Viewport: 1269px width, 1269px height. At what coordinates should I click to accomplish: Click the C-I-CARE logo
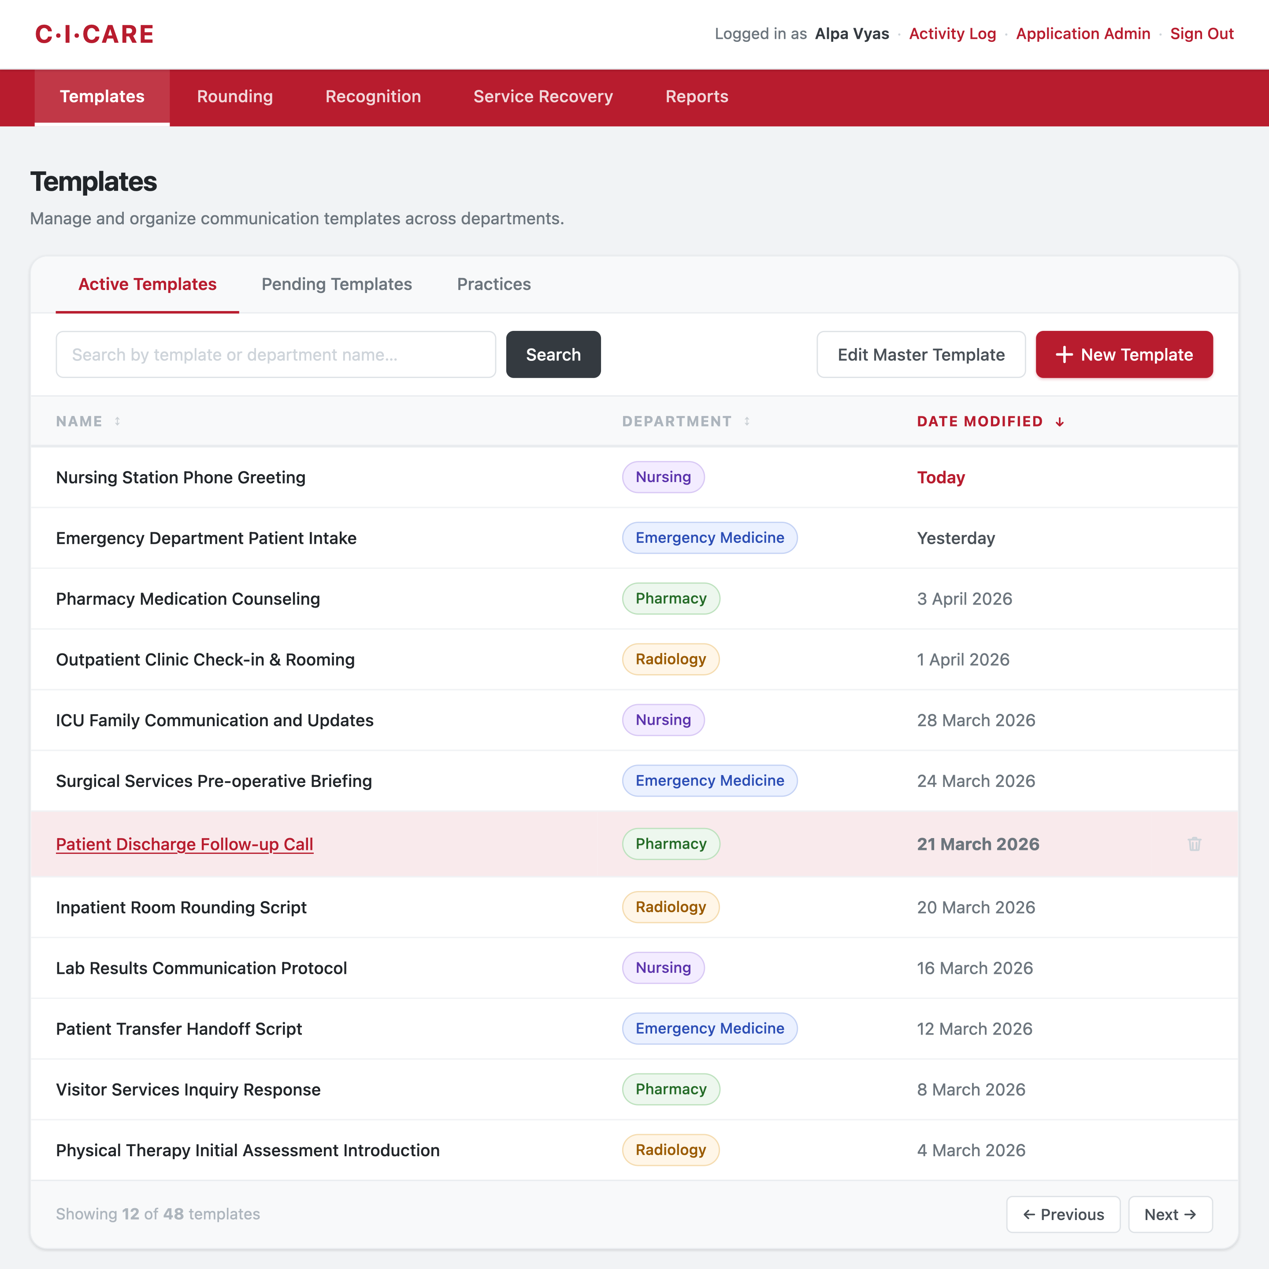tap(94, 34)
